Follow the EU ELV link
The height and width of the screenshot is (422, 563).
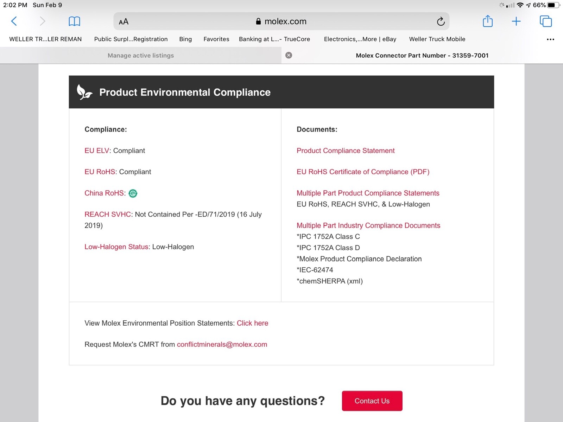coord(97,151)
